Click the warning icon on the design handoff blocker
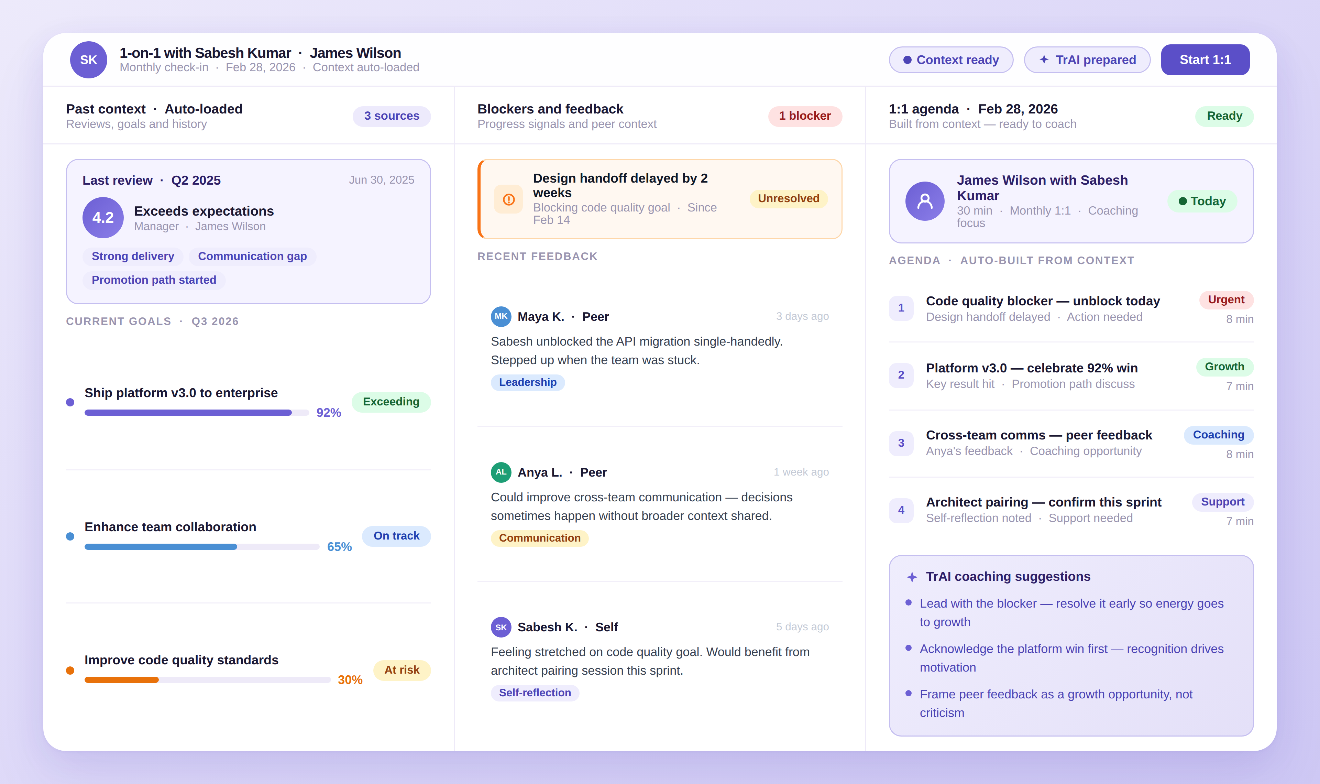The width and height of the screenshot is (1320, 784). pos(508,199)
